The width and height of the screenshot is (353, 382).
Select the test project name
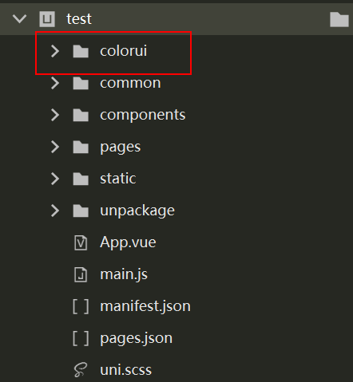pyautogui.click(x=79, y=19)
